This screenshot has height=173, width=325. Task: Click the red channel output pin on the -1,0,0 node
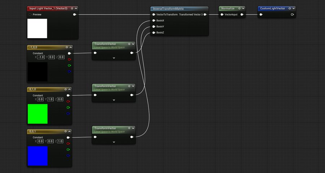pyautogui.click(x=69, y=59)
